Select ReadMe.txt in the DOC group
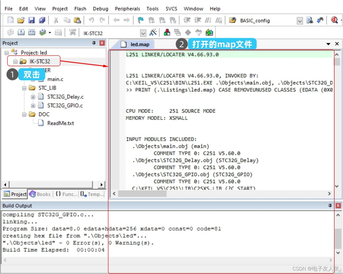Viewport: 343px width, 274px height. pos(61,123)
